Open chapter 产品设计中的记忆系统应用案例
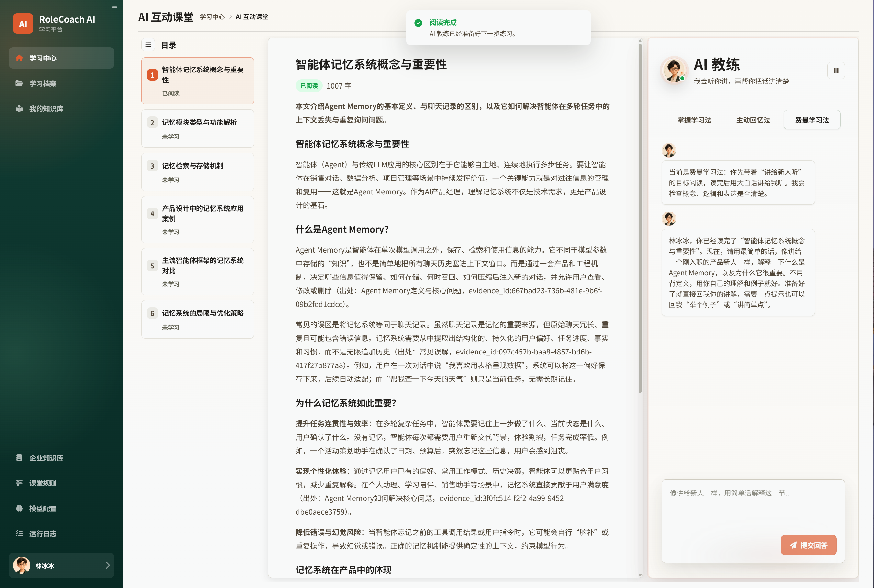Viewport: 874px width, 588px height. (197, 220)
